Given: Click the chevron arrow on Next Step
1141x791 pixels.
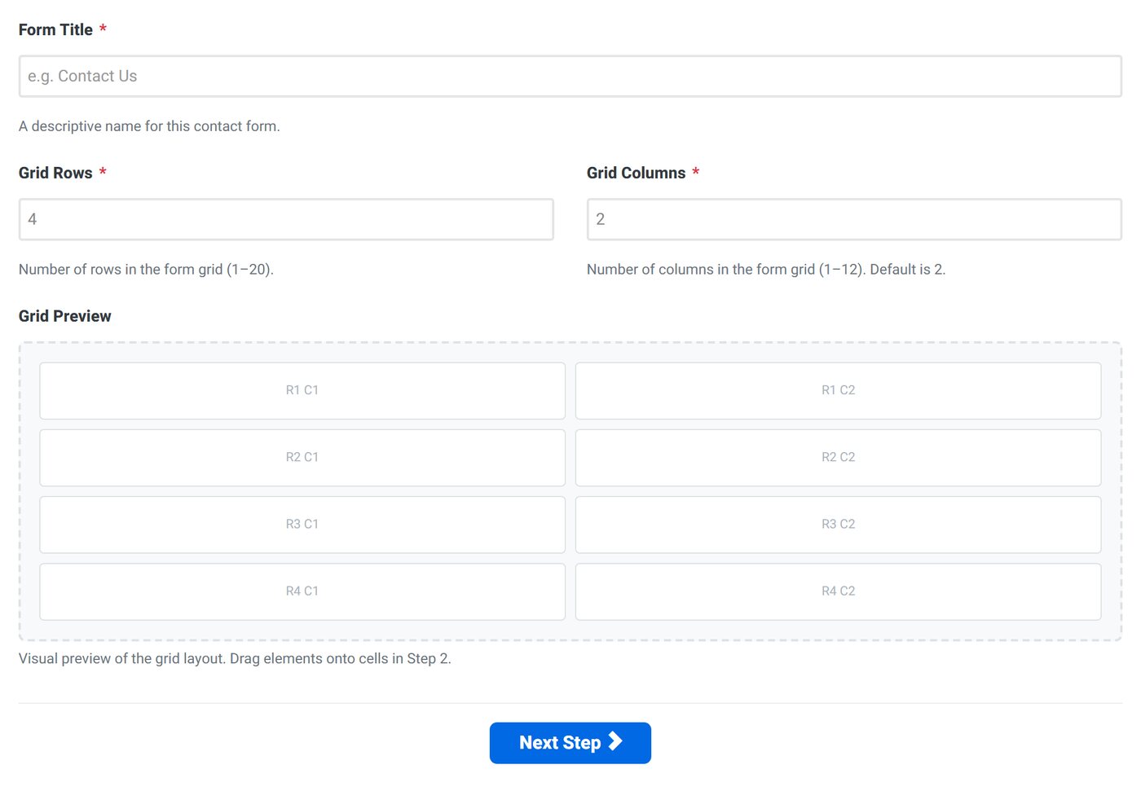Looking at the screenshot, I should 615,741.
